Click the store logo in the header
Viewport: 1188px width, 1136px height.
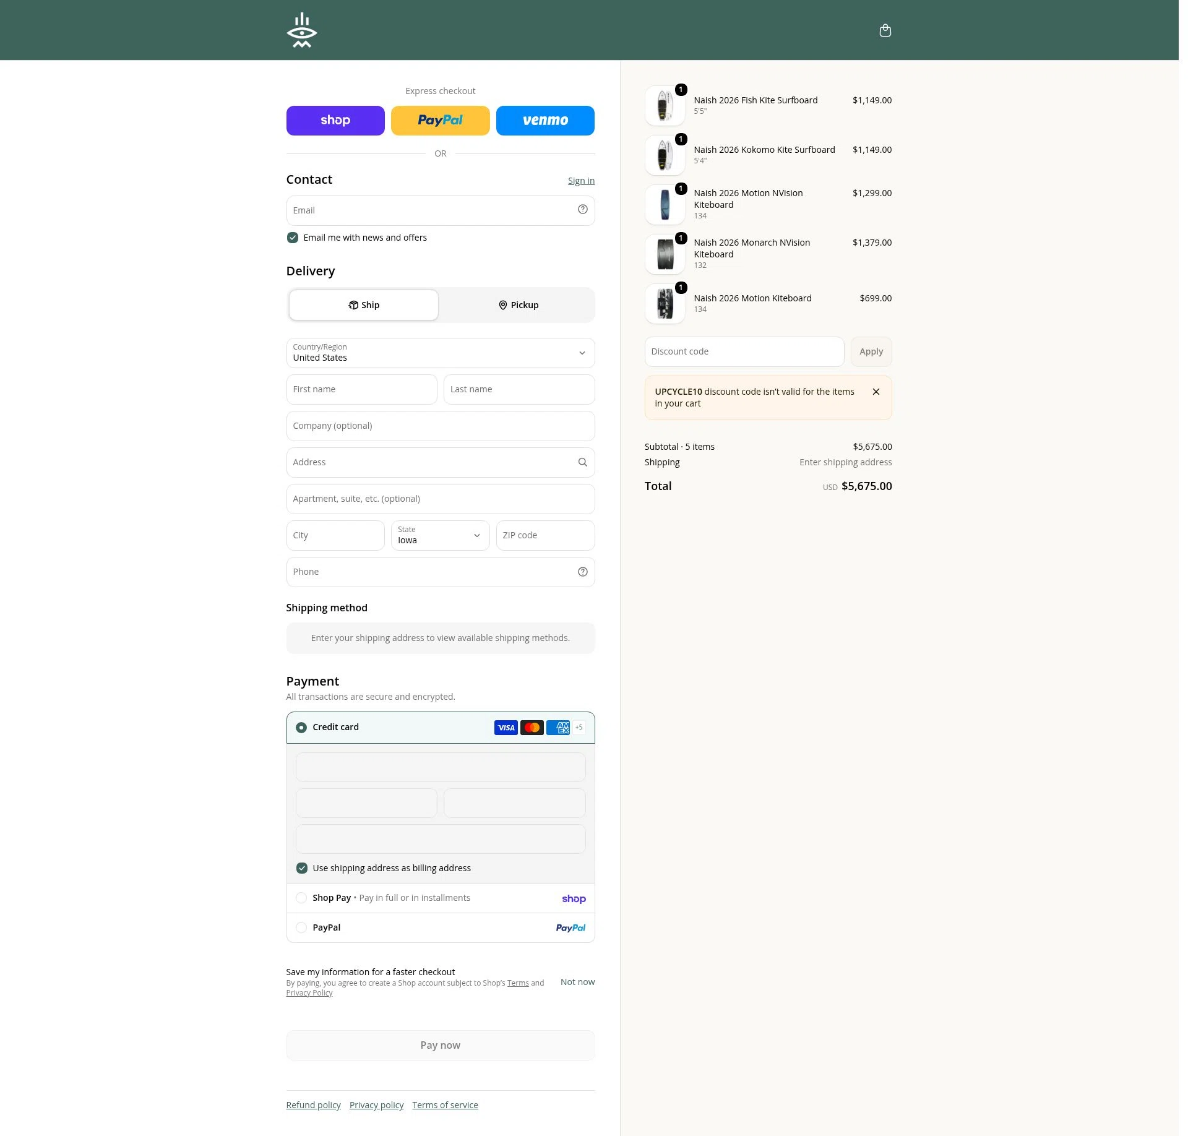[x=302, y=30]
